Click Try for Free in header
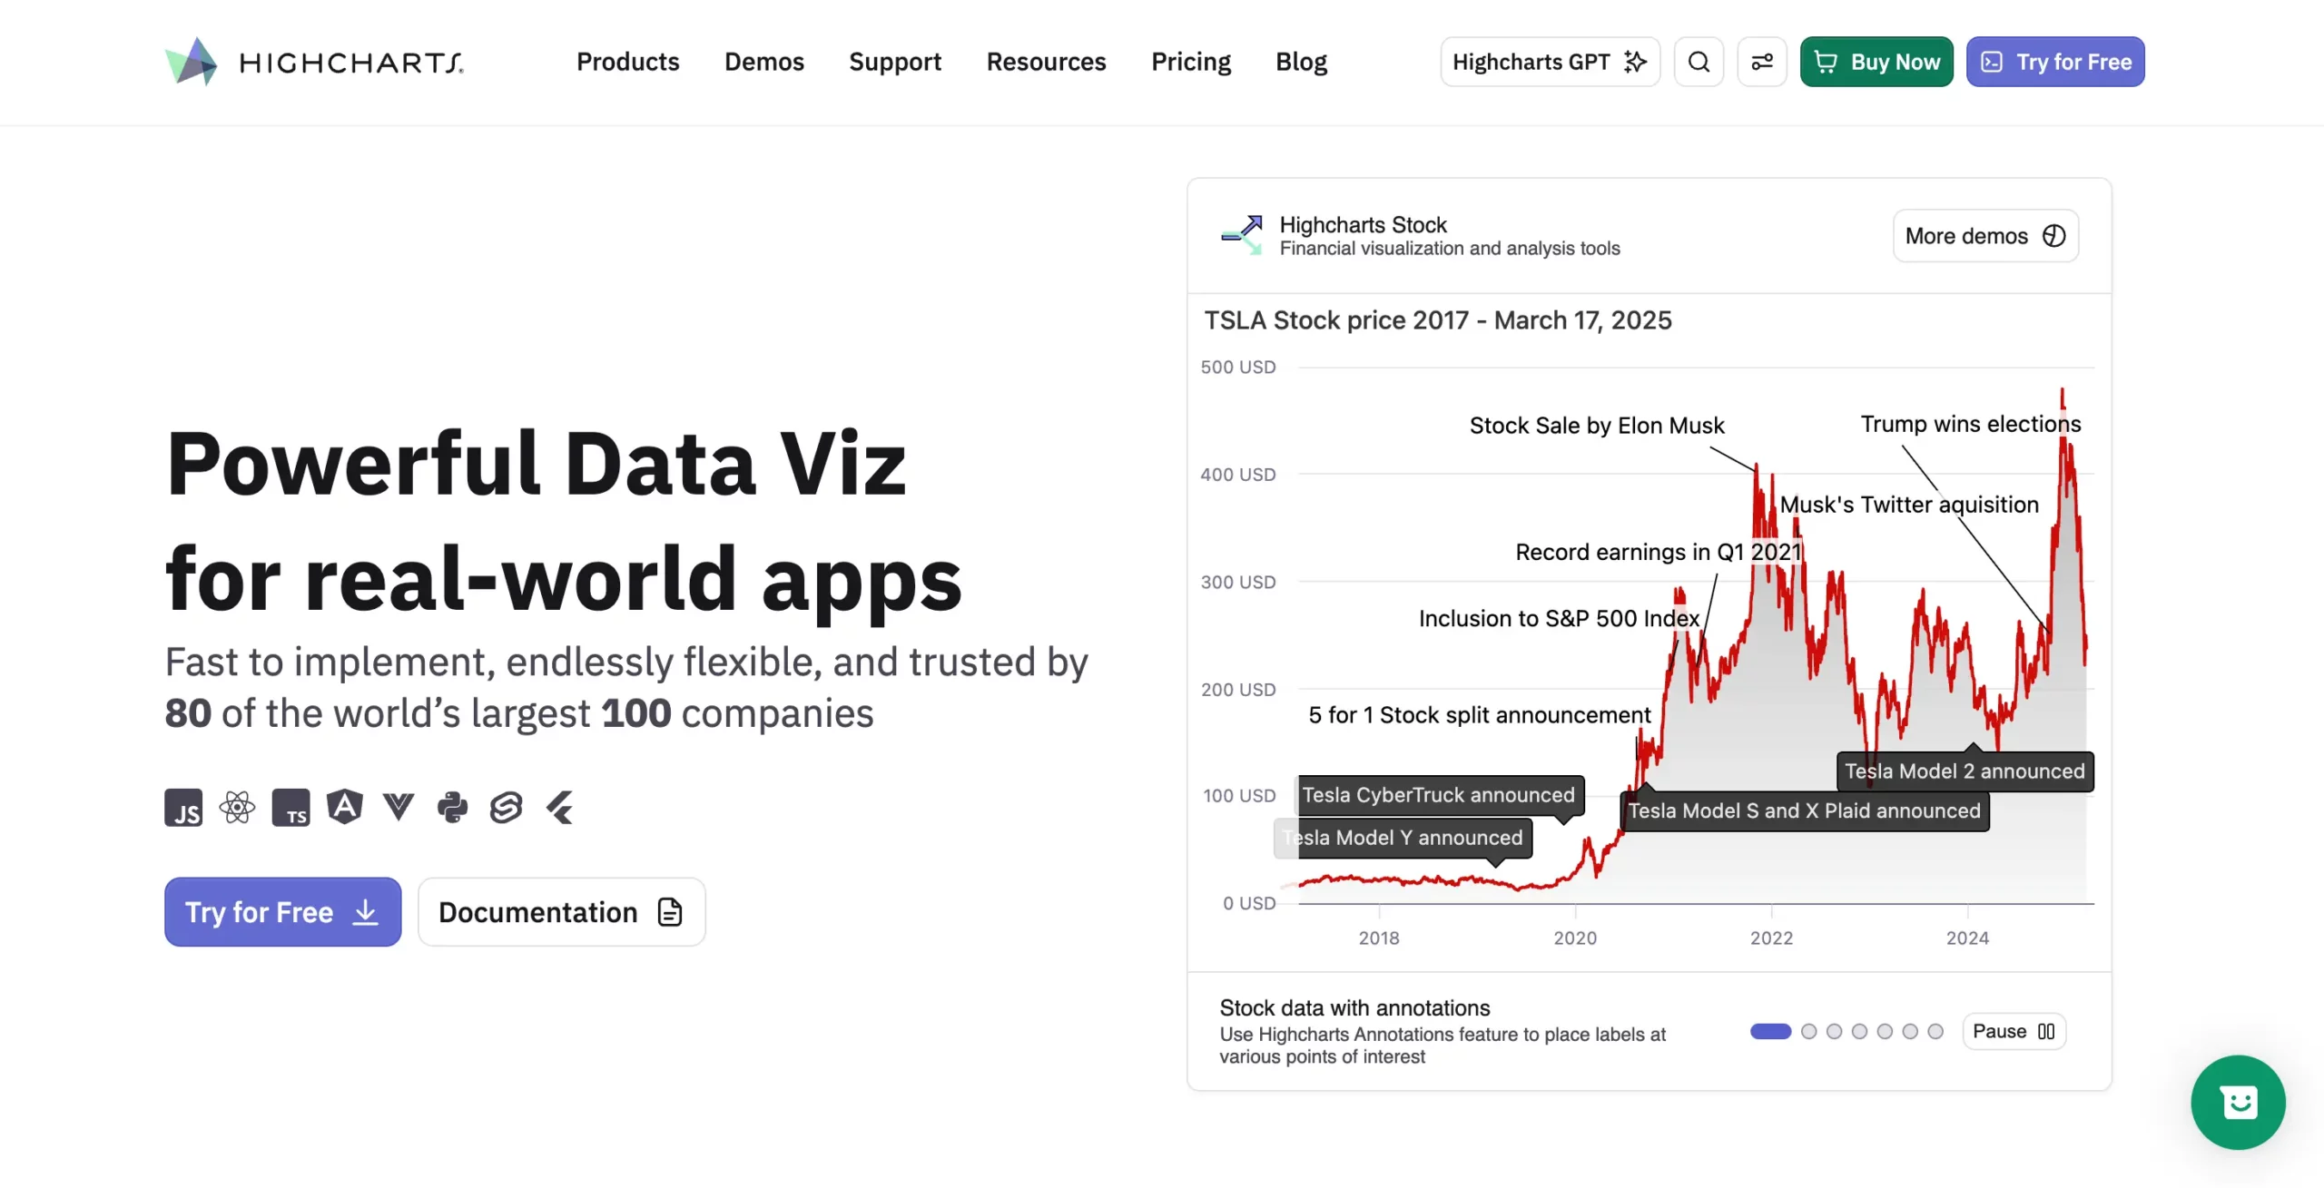 tap(2055, 62)
